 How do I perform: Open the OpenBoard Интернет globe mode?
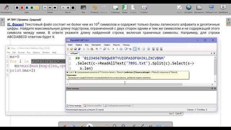[188, 9]
